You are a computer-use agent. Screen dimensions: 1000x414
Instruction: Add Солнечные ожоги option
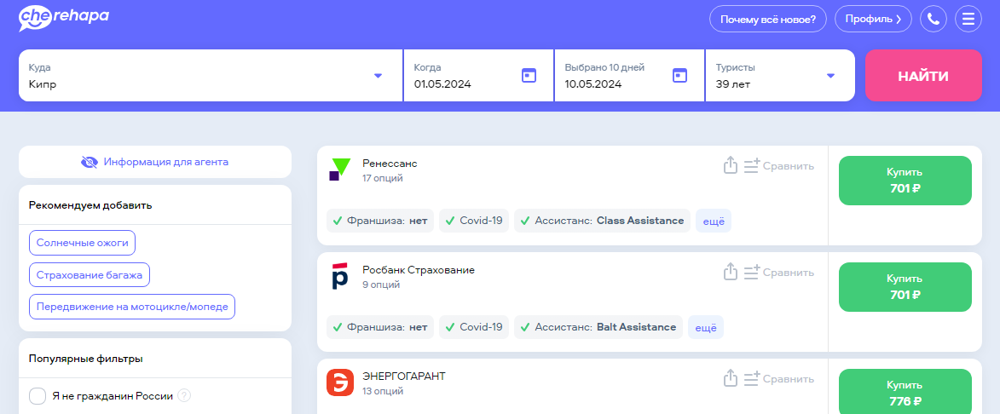(x=83, y=243)
